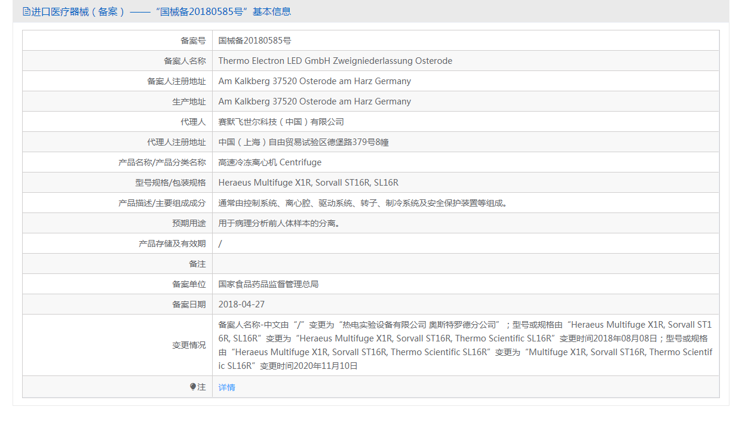Select the 德堡路379号8幢 address value
Image resolution: width=742 pixels, height=422 pixels.
click(x=304, y=142)
